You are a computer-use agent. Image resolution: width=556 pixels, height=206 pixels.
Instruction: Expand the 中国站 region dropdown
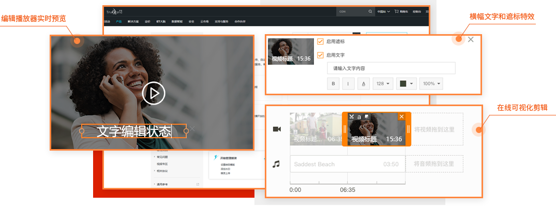point(383,11)
